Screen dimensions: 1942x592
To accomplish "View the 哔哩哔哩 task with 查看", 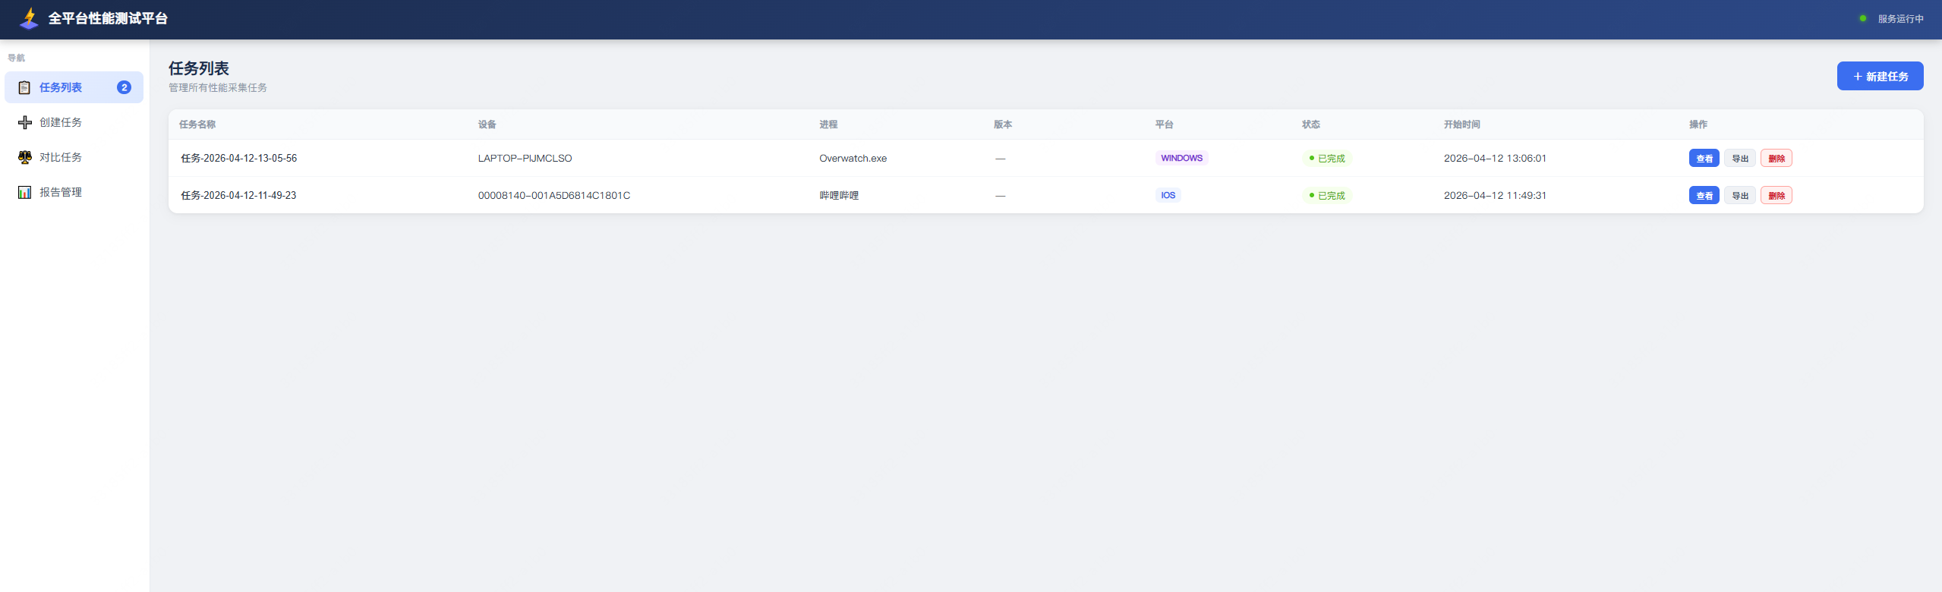I will click(1704, 195).
